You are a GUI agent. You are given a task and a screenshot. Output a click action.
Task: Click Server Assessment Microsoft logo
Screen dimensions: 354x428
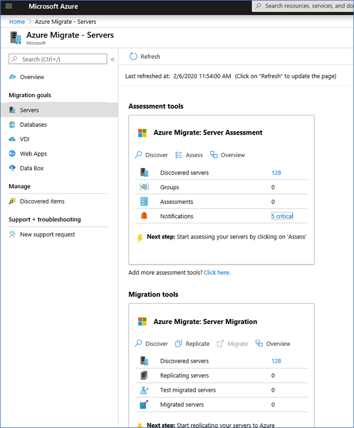[142, 133]
